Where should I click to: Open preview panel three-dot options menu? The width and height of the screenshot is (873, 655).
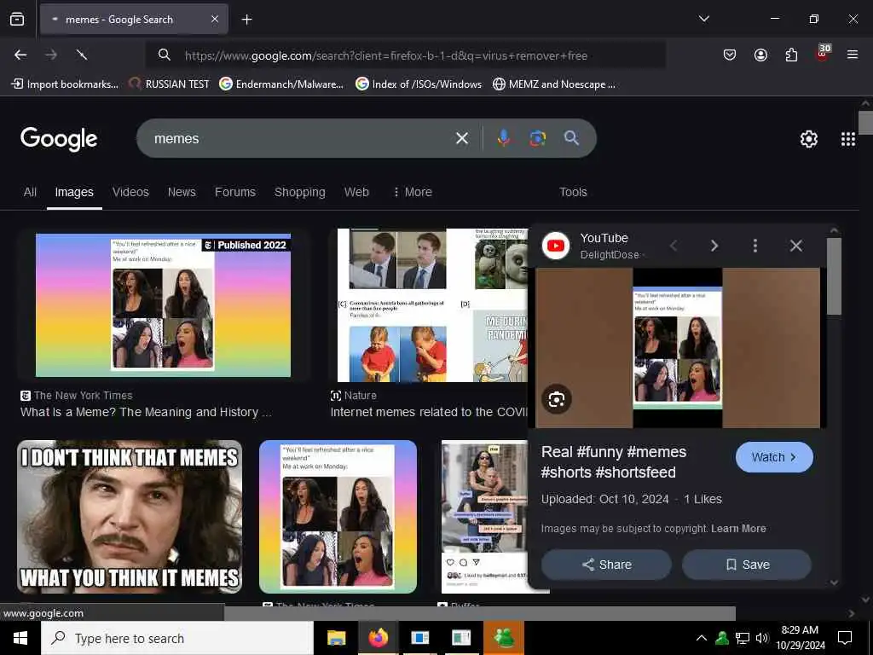[755, 246]
